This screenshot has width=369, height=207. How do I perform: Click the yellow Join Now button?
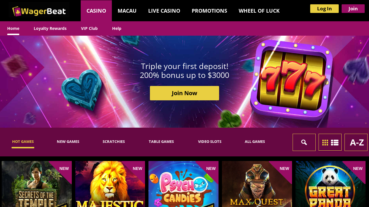[184, 93]
